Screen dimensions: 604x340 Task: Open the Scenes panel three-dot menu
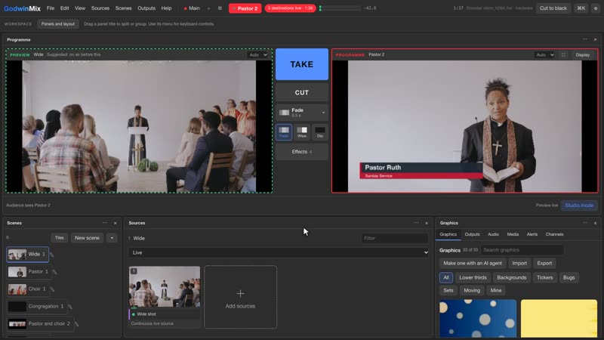pos(105,223)
